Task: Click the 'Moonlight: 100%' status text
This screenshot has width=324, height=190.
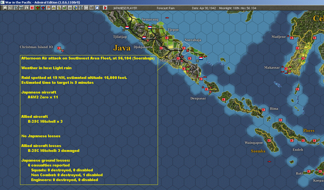Action: 229,8
